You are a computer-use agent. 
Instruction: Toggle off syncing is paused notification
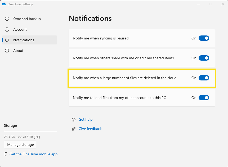pos(204,38)
